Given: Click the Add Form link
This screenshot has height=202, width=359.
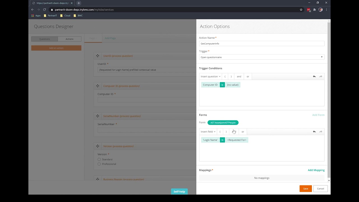Looking at the screenshot, I should coord(318,115).
